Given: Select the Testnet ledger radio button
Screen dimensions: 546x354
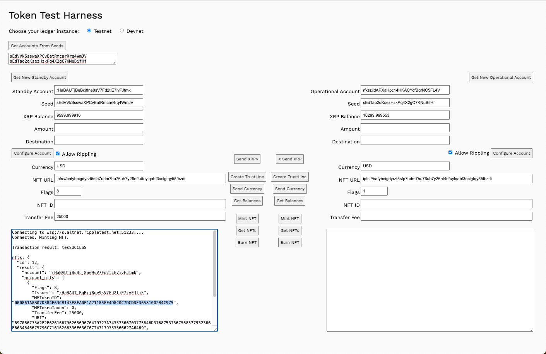Looking at the screenshot, I should 89,31.
